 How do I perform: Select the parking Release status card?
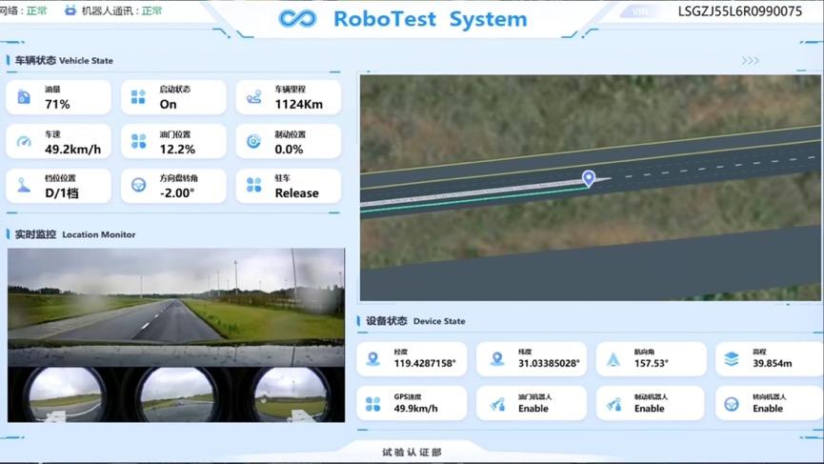click(x=288, y=186)
